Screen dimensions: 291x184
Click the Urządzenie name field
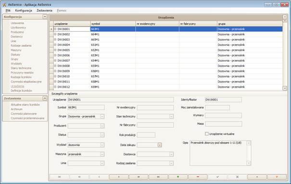[x=121, y=100]
